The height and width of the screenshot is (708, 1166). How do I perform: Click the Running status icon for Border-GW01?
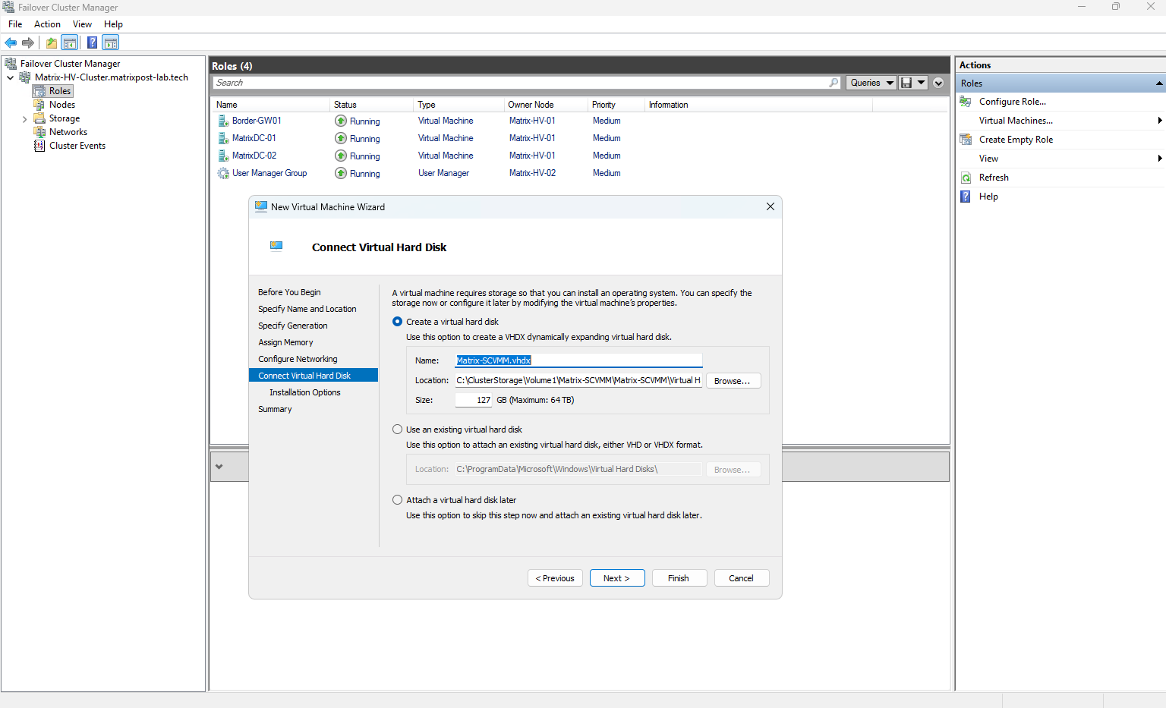[341, 121]
